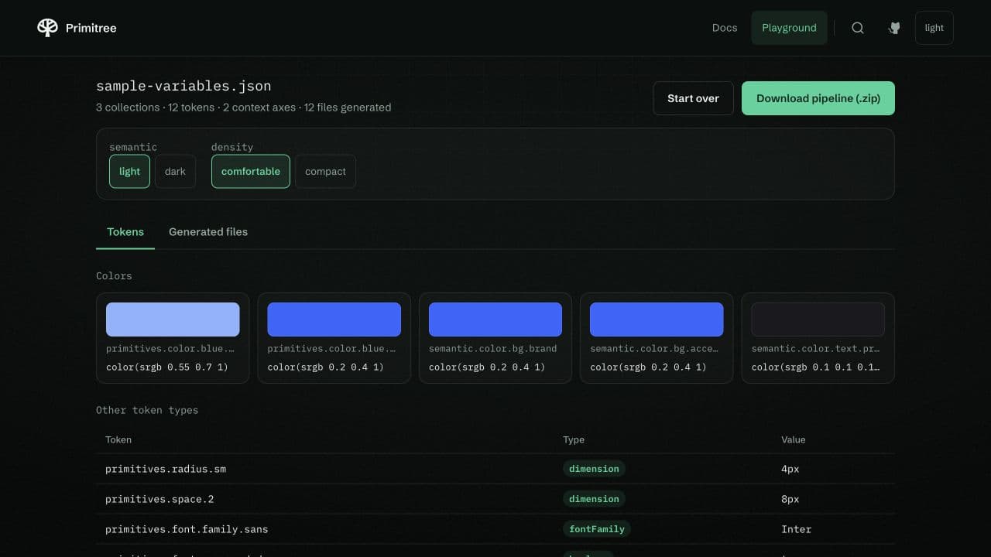The image size is (991, 557).
Task: Toggle the light theme button in header
Action: click(x=934, y=28)
